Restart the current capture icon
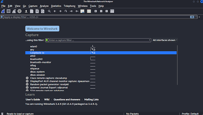Screen dimensions: 203x115 click(14, 11)
